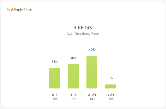Click the >24 hrs green bar
Image resolution: width=166 pixels, height=109 pixels.
pyautogui.click(x=111, y=86)
